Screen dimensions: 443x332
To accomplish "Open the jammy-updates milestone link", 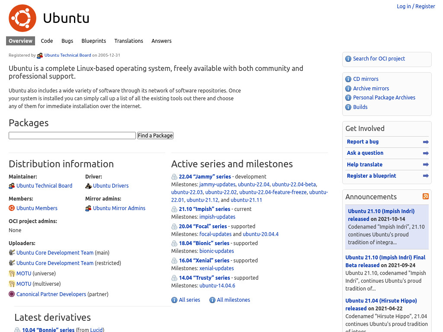I will 217,184.
